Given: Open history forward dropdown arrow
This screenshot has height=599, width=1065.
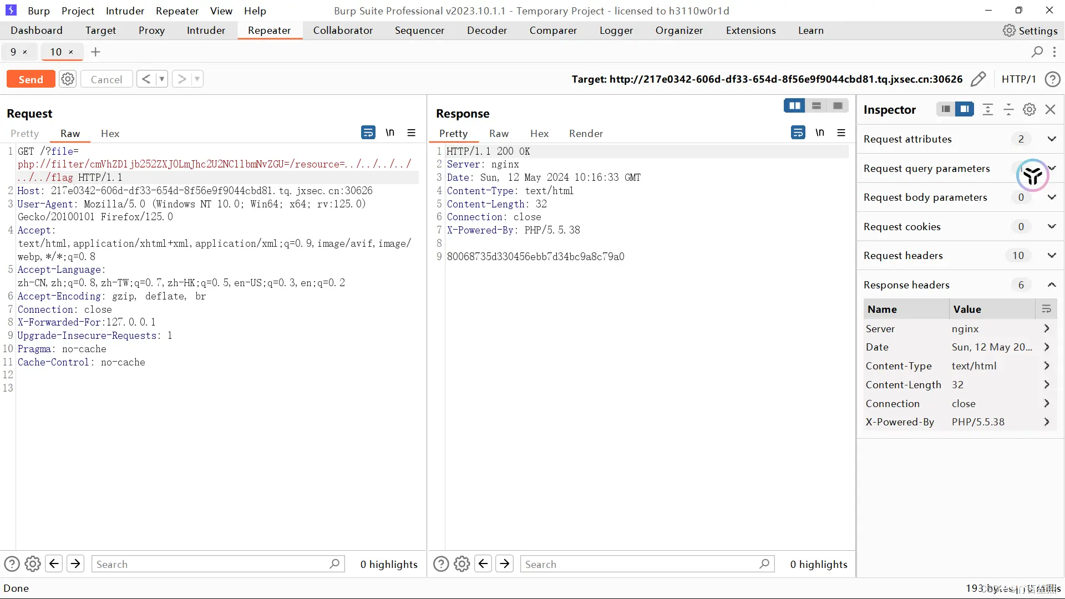Looking at the screenshot, I should [x=197, y=79].
